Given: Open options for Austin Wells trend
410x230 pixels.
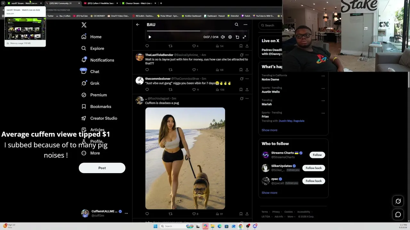Looking at the screenshot, I should (323, 88).
